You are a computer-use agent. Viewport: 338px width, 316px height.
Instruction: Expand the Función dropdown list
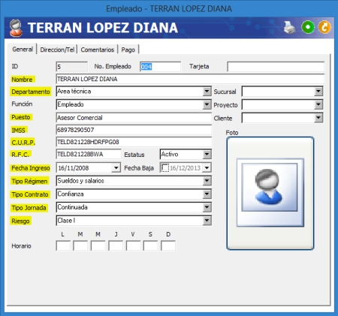(207, 104)
